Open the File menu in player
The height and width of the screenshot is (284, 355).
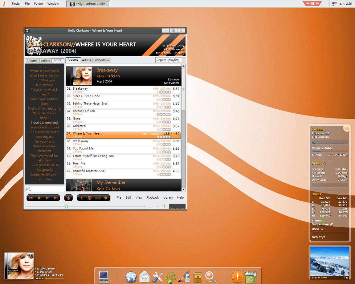coord(119,197)
